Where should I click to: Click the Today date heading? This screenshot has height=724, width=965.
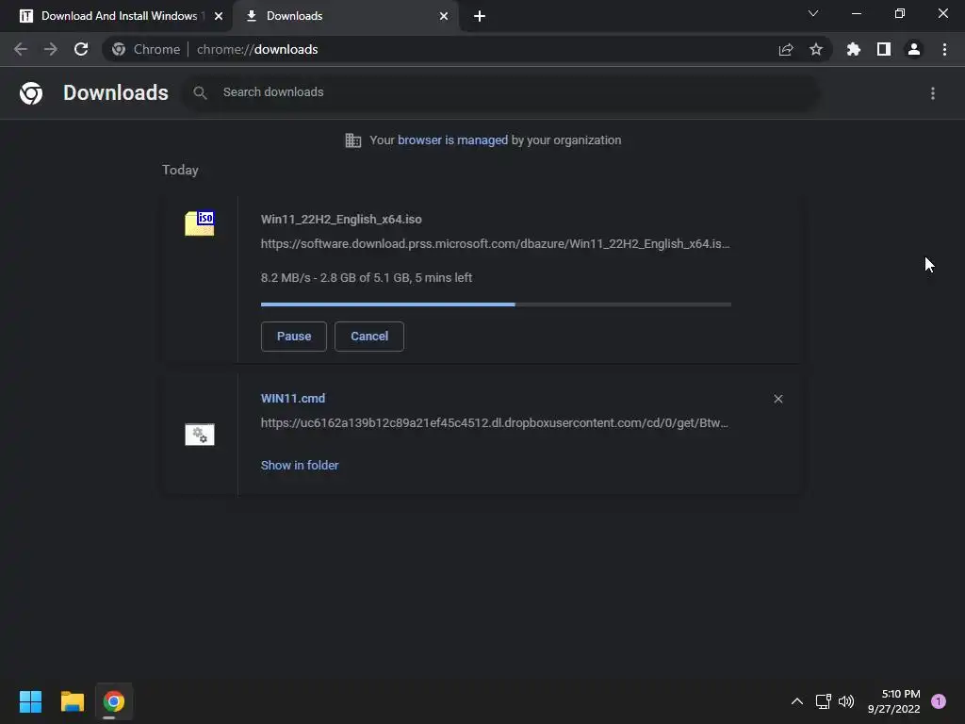point(180,170)
